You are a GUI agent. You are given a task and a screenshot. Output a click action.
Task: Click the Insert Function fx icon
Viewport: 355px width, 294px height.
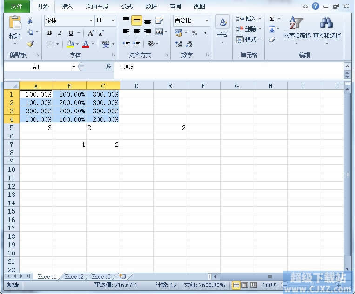[x=108, y=67]
